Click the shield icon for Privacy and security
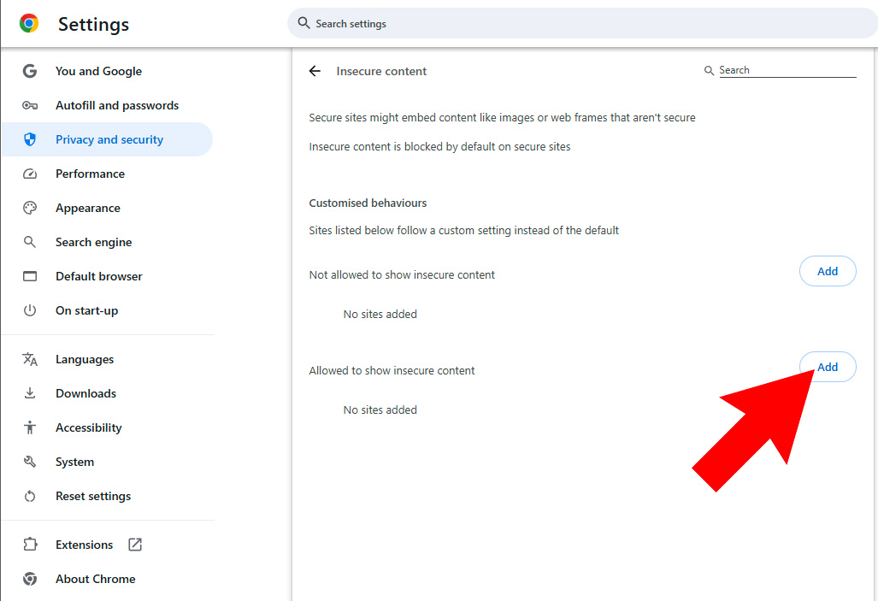This screenshot has height=601, width=878. tap(30, 139)
